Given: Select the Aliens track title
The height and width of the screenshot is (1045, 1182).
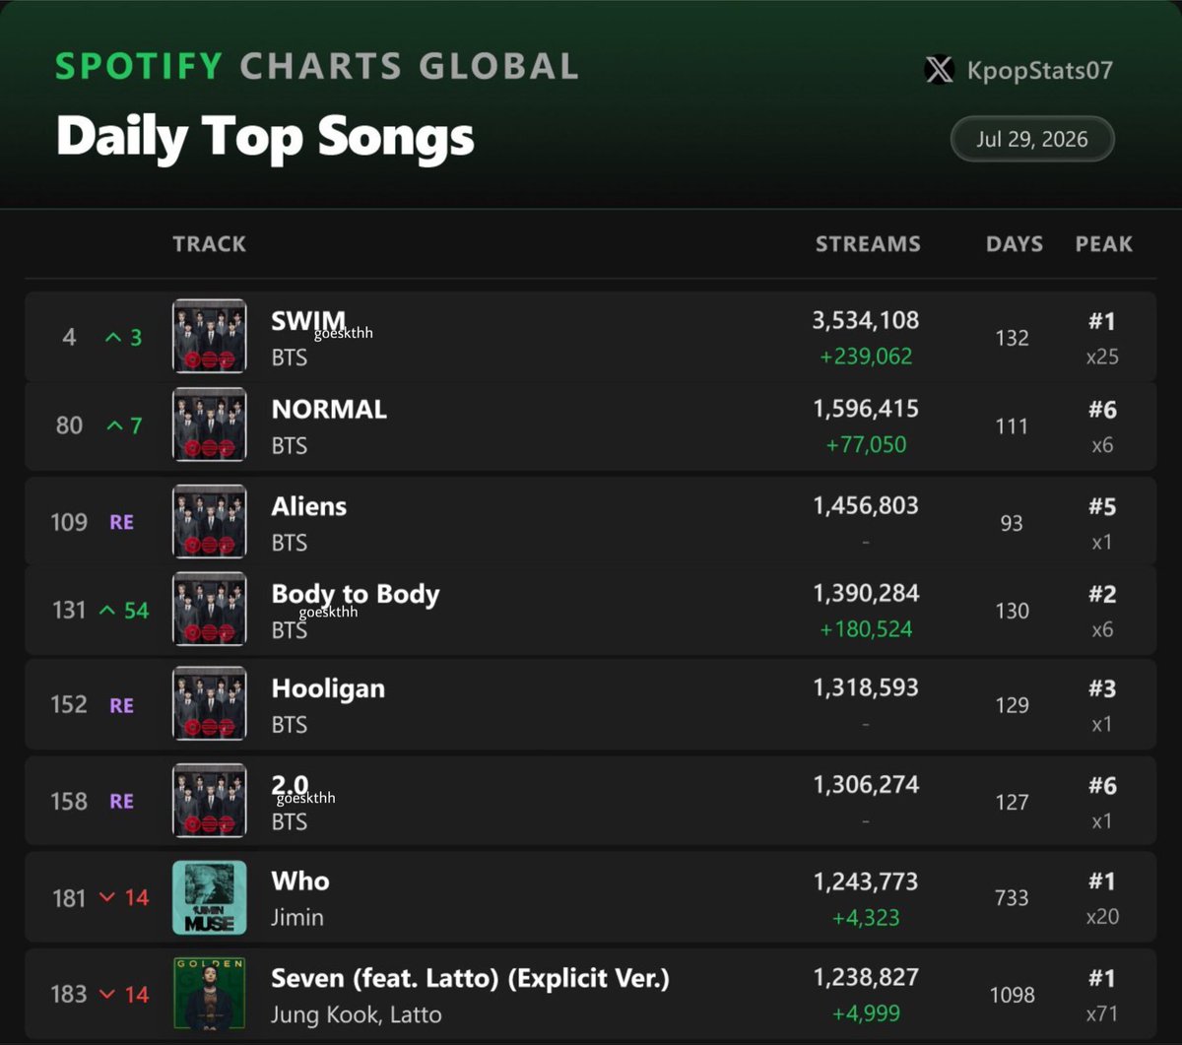Looking at the screenshot, I should coord(309,506).
